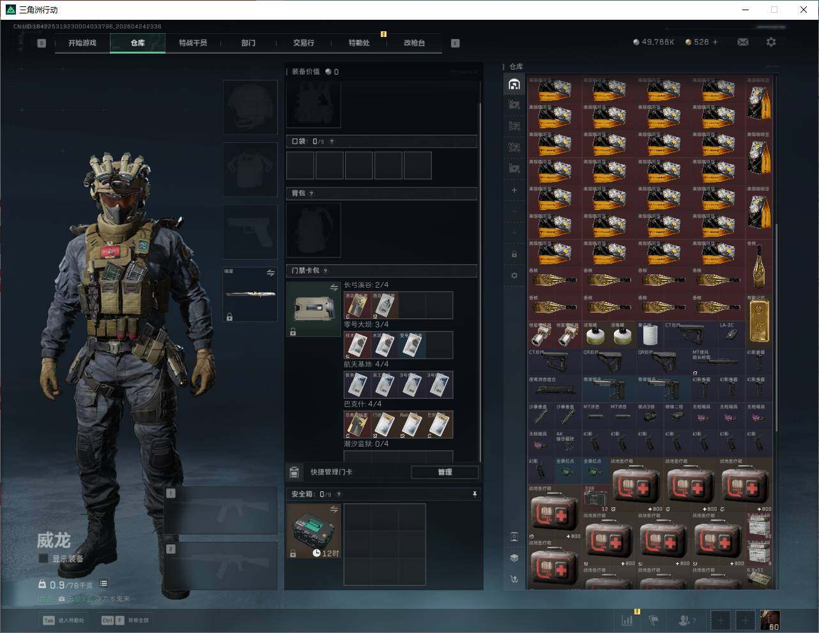
Task: Open the warehouse sidebar gear settings
Action: pyautogui.click(x=514, y=276)
